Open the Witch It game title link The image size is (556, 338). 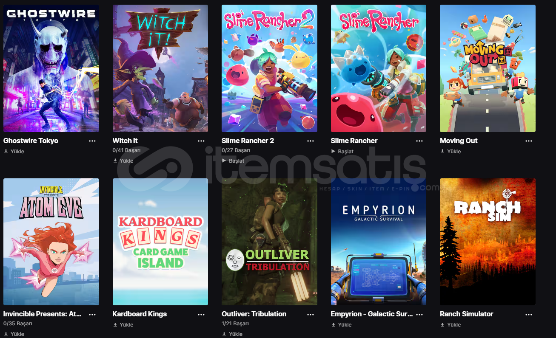tap(125, 141)
